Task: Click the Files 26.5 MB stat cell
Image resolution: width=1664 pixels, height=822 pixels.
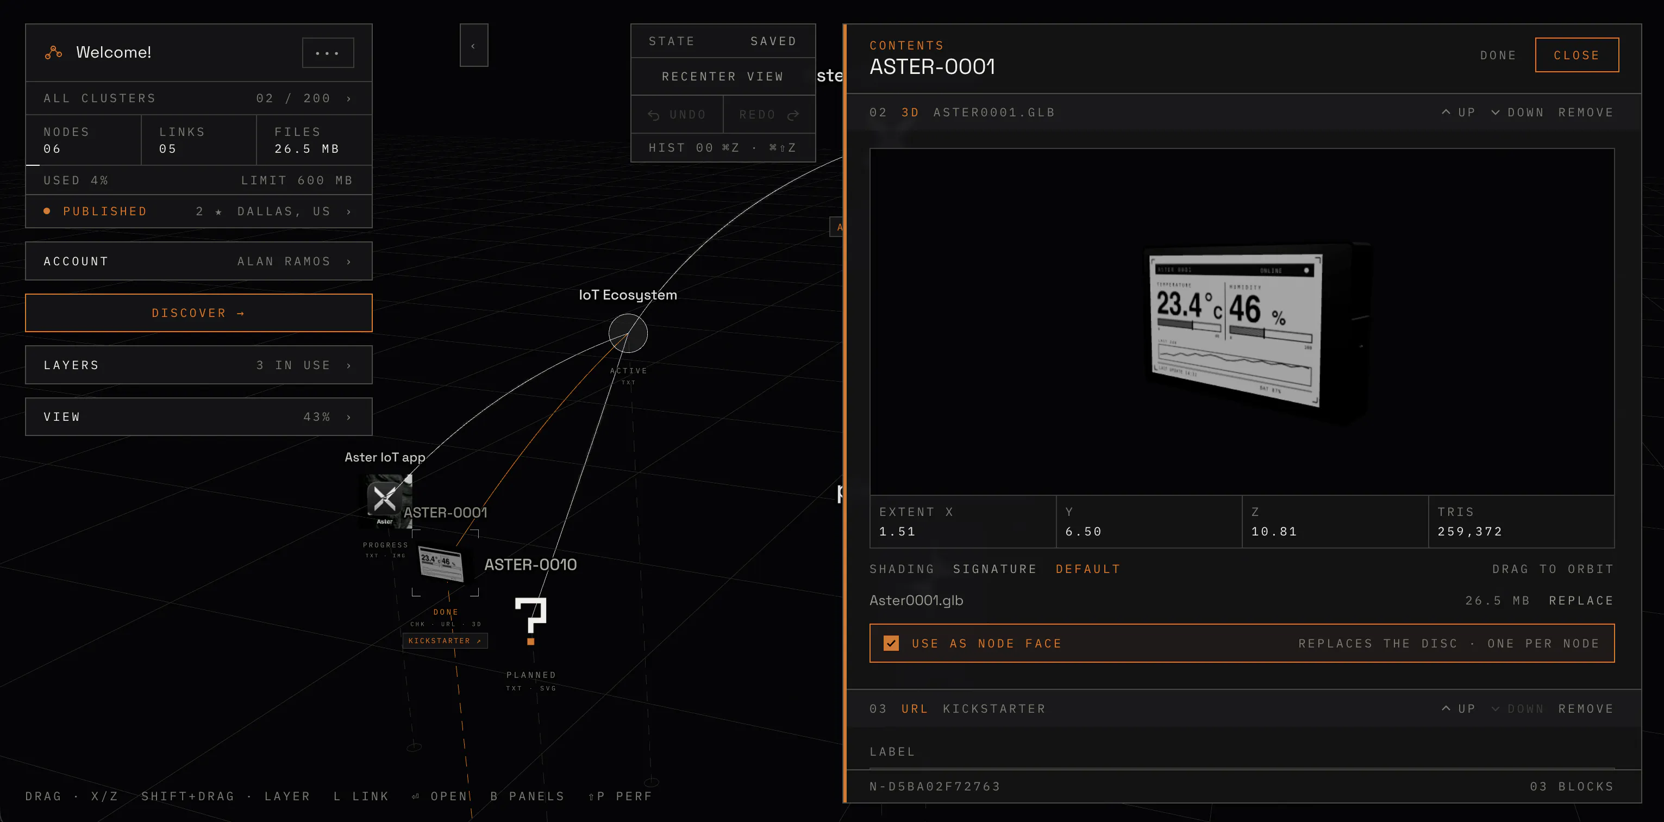Action: pyautogui.click(x=314, y=140)
